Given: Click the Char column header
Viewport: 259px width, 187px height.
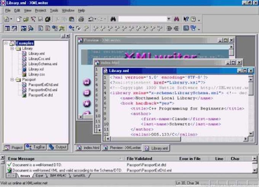Looking at the screenshot, I should pyautogui.click(x=235, y=159).
